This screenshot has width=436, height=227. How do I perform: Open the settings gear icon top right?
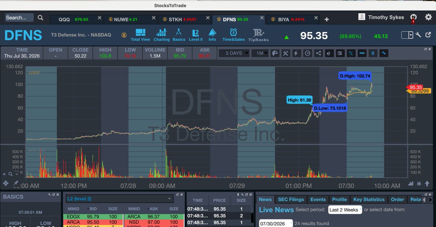click(x=428, y=17)
